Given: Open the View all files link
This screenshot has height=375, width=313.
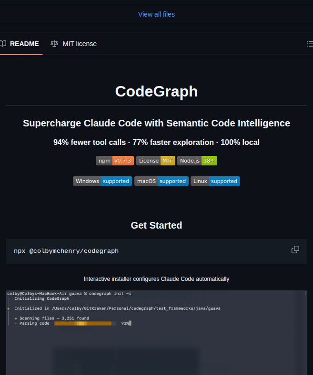Looking at the screenshot, I should coord(156,14).
